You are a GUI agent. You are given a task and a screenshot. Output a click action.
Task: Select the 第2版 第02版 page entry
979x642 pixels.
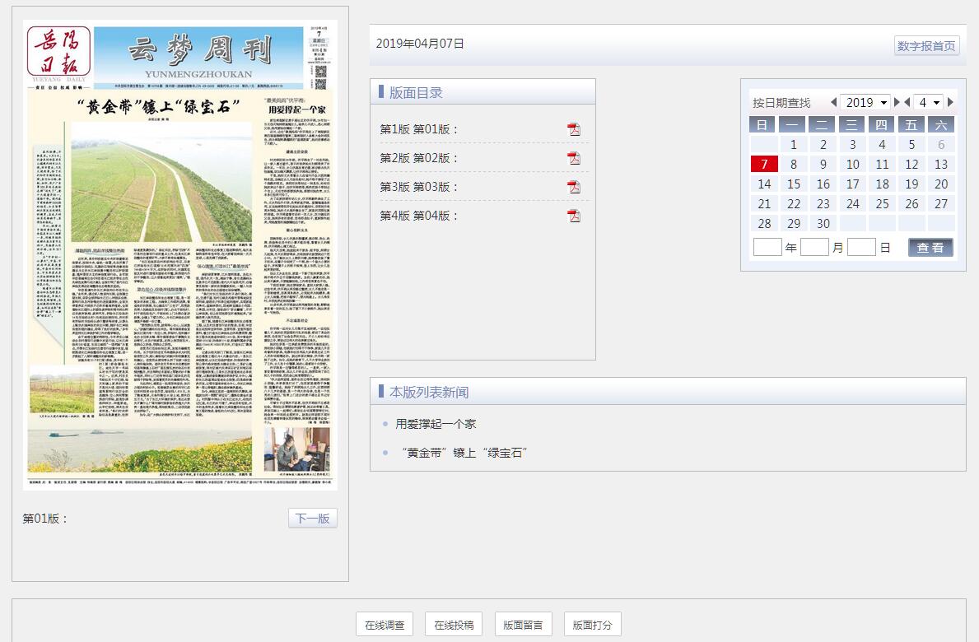click(419, 158)
